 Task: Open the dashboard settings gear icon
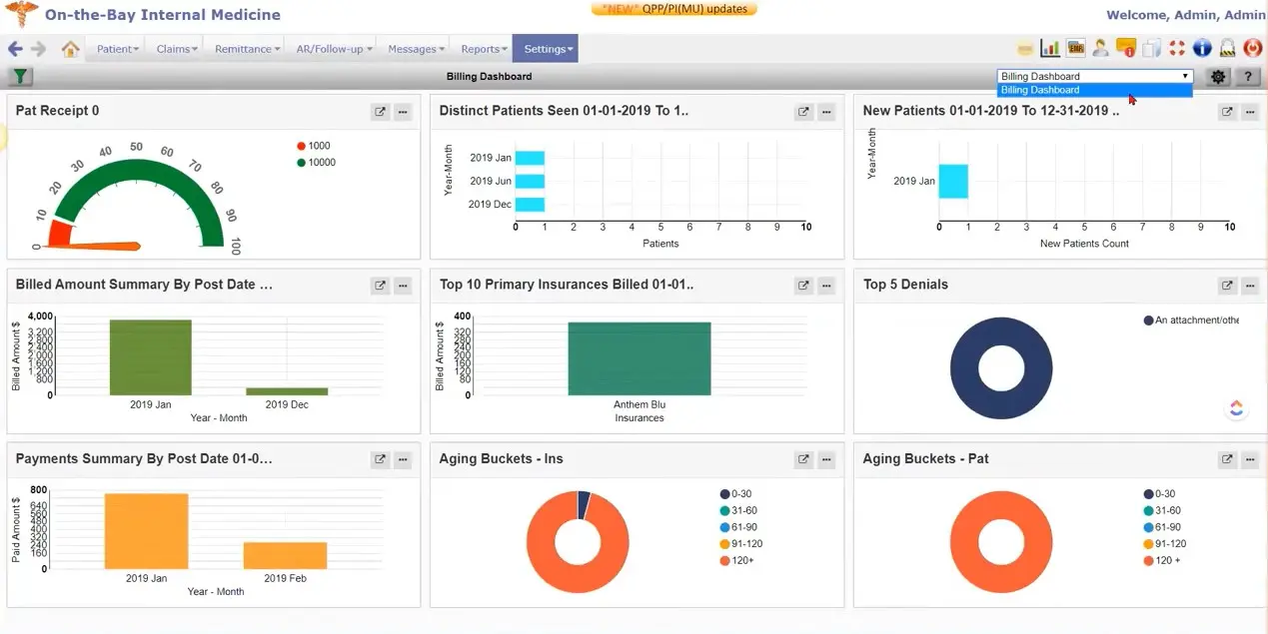[x=1217, y=76]
